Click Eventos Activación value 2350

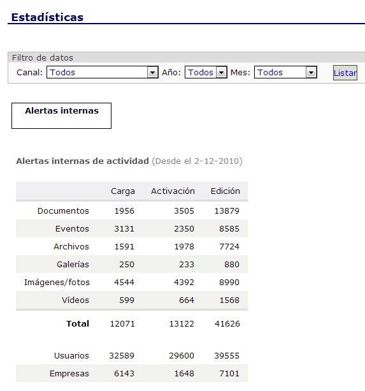tap(184, 228)
